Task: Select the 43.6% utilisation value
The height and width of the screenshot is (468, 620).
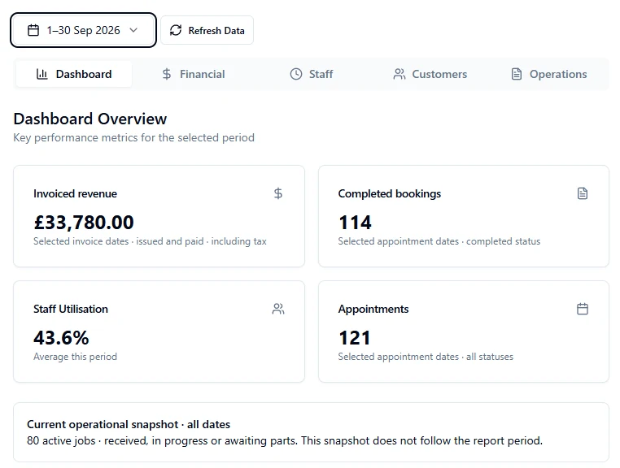Action: coord(61,338)
